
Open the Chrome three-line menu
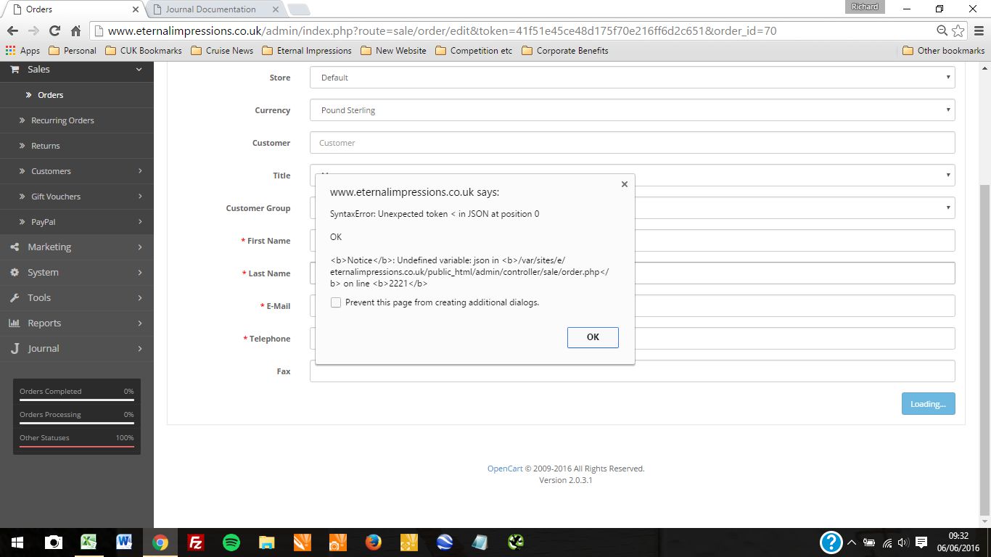tap(978, 31)
